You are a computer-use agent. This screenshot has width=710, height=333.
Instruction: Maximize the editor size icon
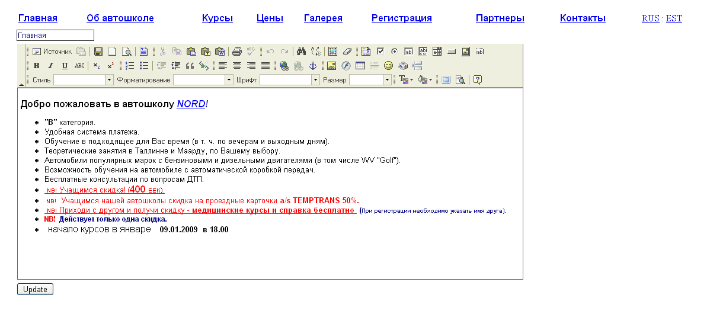(x=446, y=80)
